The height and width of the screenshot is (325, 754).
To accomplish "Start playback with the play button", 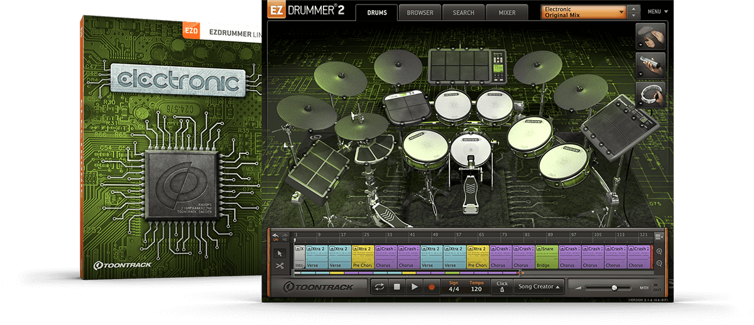I will coord(414,287).
